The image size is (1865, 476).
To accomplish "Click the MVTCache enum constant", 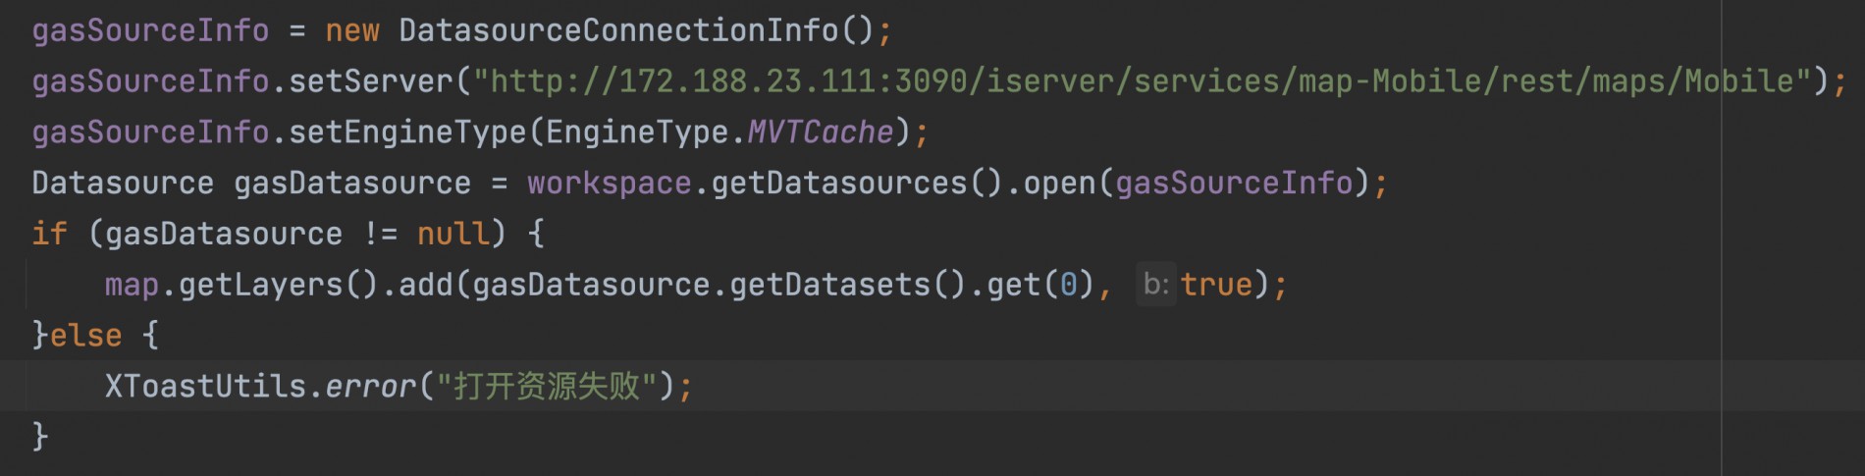I will pyautogui.click(x=821, y=132).
